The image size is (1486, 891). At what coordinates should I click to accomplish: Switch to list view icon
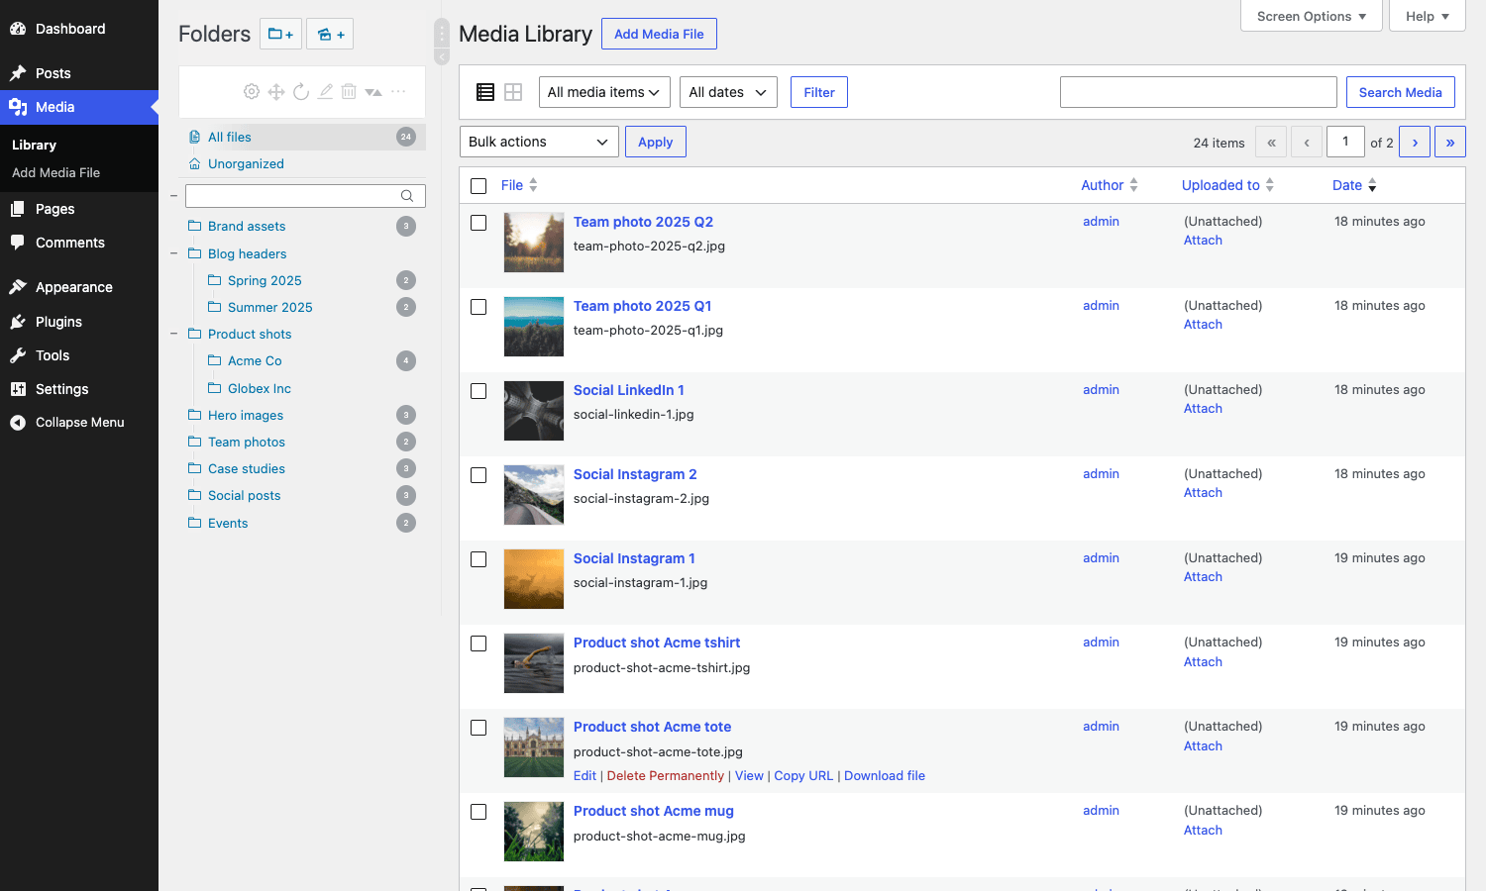(485, 92)
